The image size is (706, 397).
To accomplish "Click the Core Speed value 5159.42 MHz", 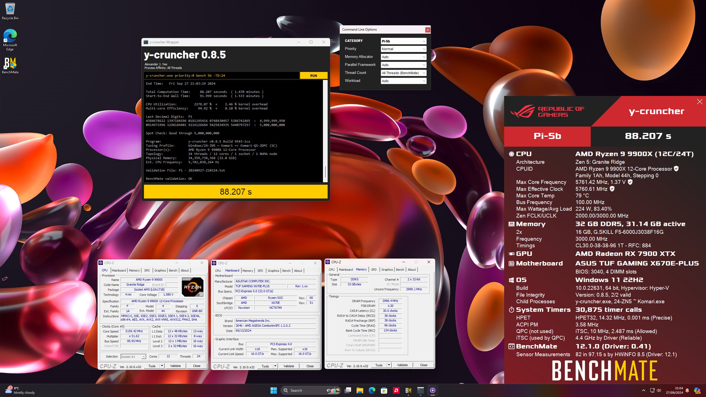I will pos(134,331).
